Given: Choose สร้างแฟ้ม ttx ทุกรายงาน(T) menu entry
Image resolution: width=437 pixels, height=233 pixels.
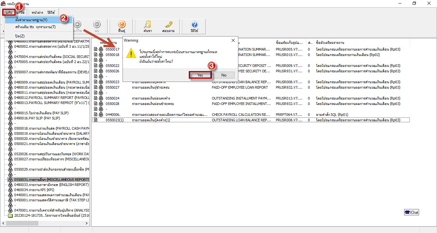Looking at the screenshot, I should (35, 27).
